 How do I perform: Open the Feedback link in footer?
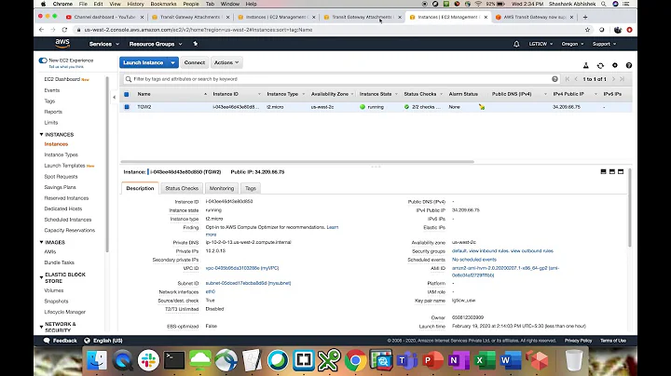61,341
